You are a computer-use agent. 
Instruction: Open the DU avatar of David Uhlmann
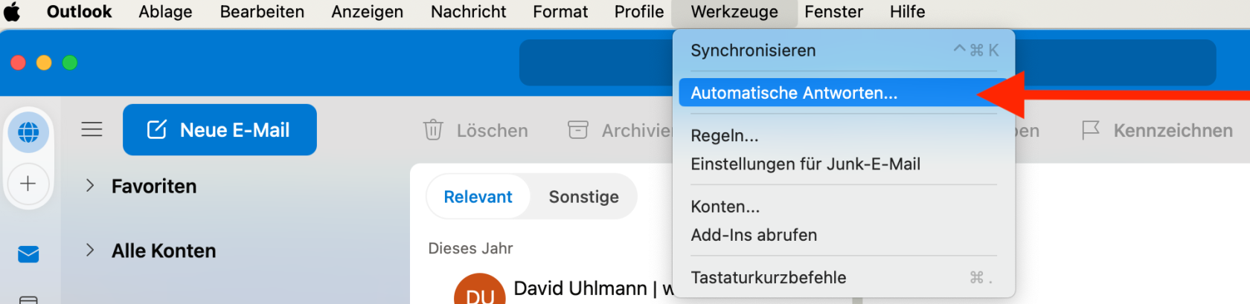[x=479, y=292]
